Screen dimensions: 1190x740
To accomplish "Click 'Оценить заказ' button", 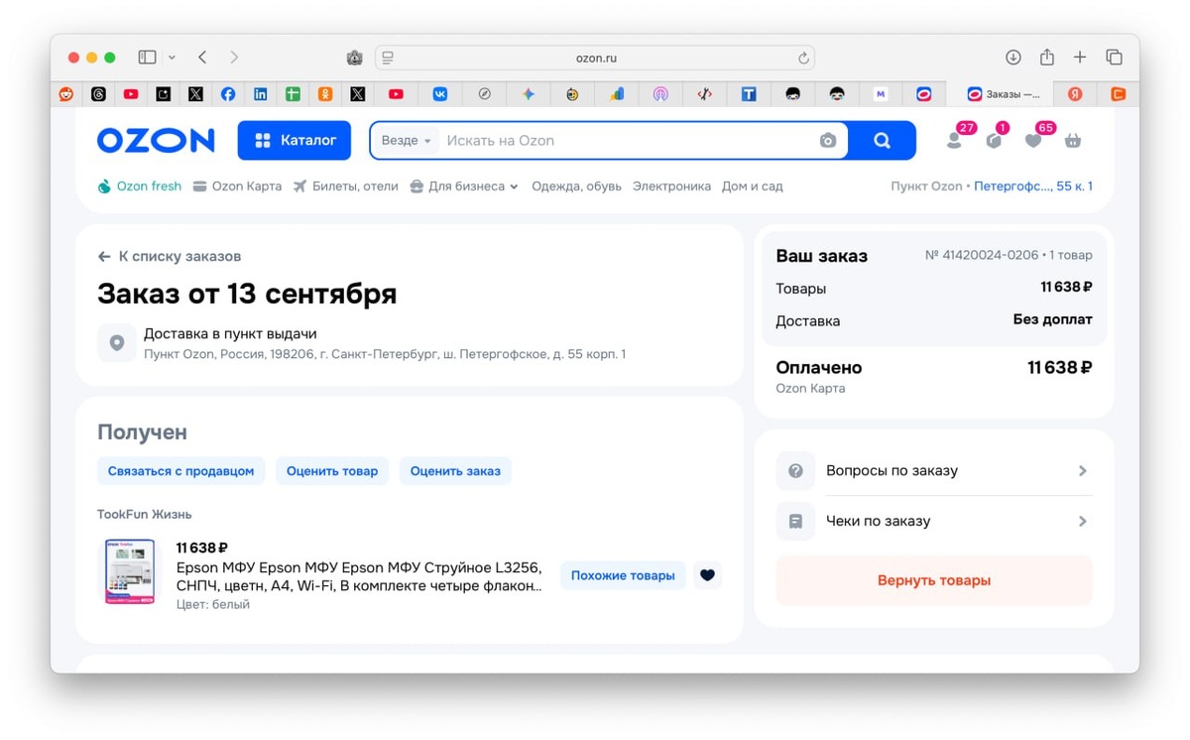I will 455,471.
